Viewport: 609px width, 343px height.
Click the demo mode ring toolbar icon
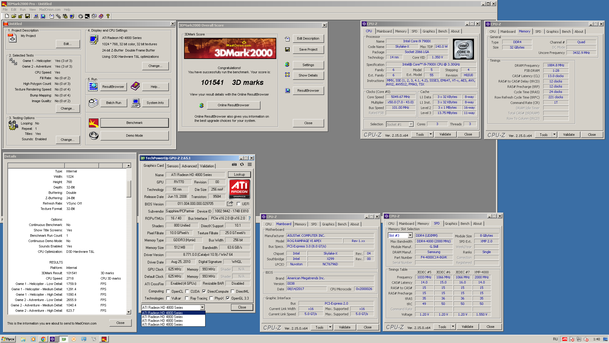[81, 16]
